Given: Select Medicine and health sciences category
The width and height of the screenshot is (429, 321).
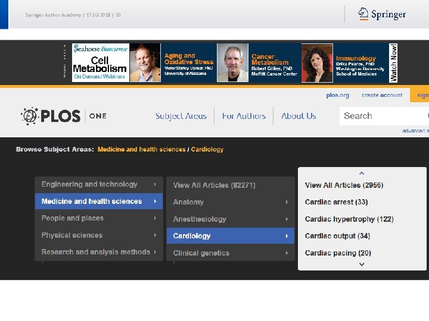Looking at the screenshot, I should 99,202.
